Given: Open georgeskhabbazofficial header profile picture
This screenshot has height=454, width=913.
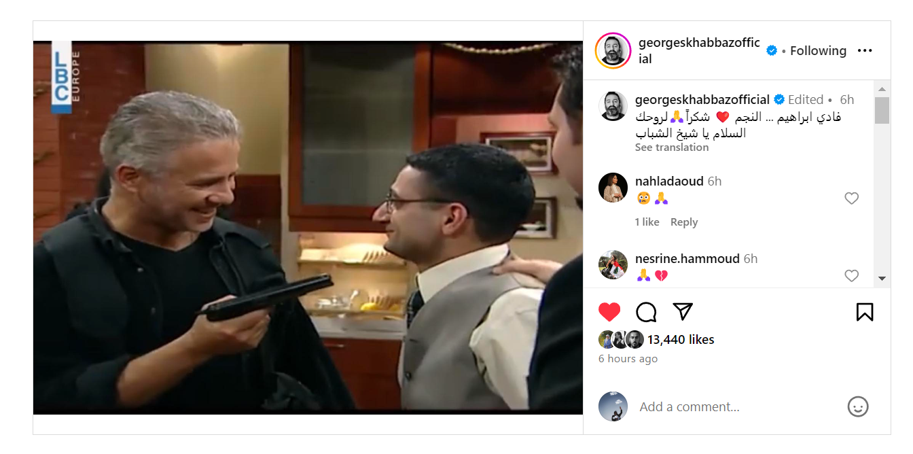Looking at the screenshot, I should (613, 51).
